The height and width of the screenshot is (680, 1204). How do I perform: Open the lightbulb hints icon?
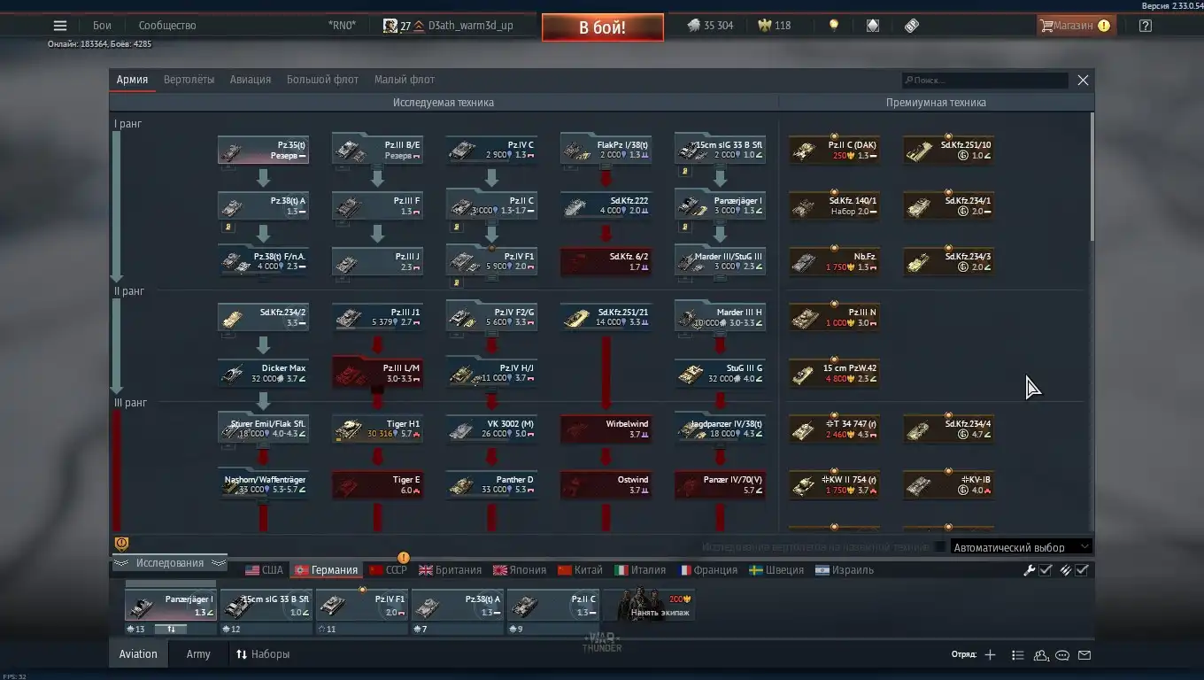(x=834, y=26)
